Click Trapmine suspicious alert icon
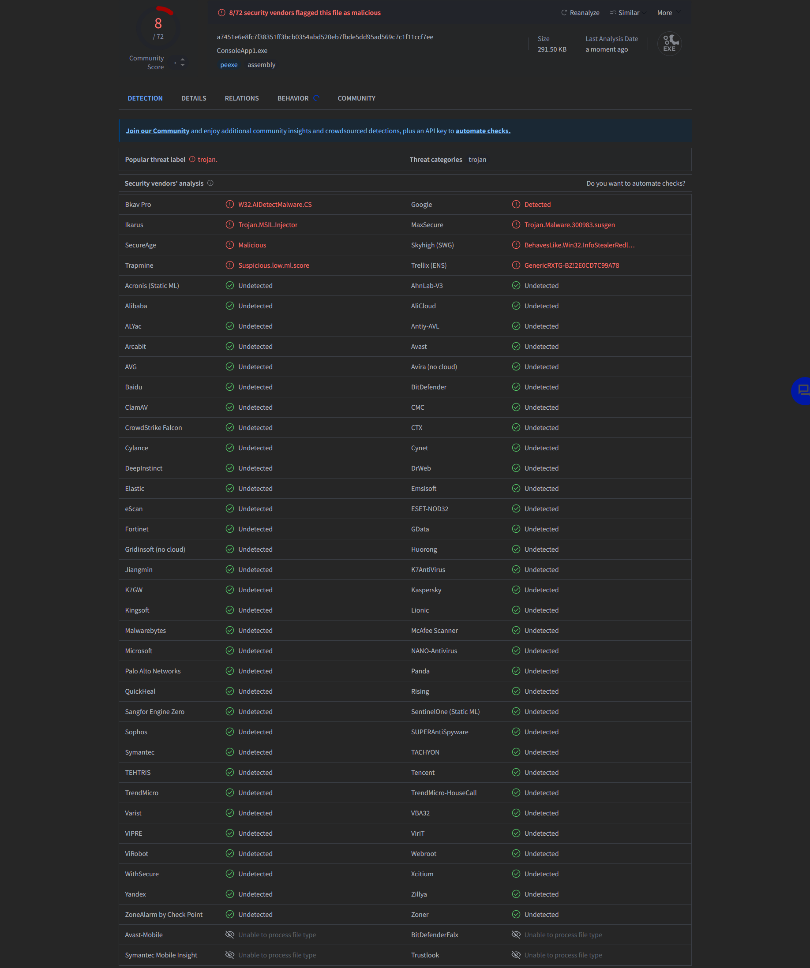This screenshot has width=810, height=968. click(229, 265)
